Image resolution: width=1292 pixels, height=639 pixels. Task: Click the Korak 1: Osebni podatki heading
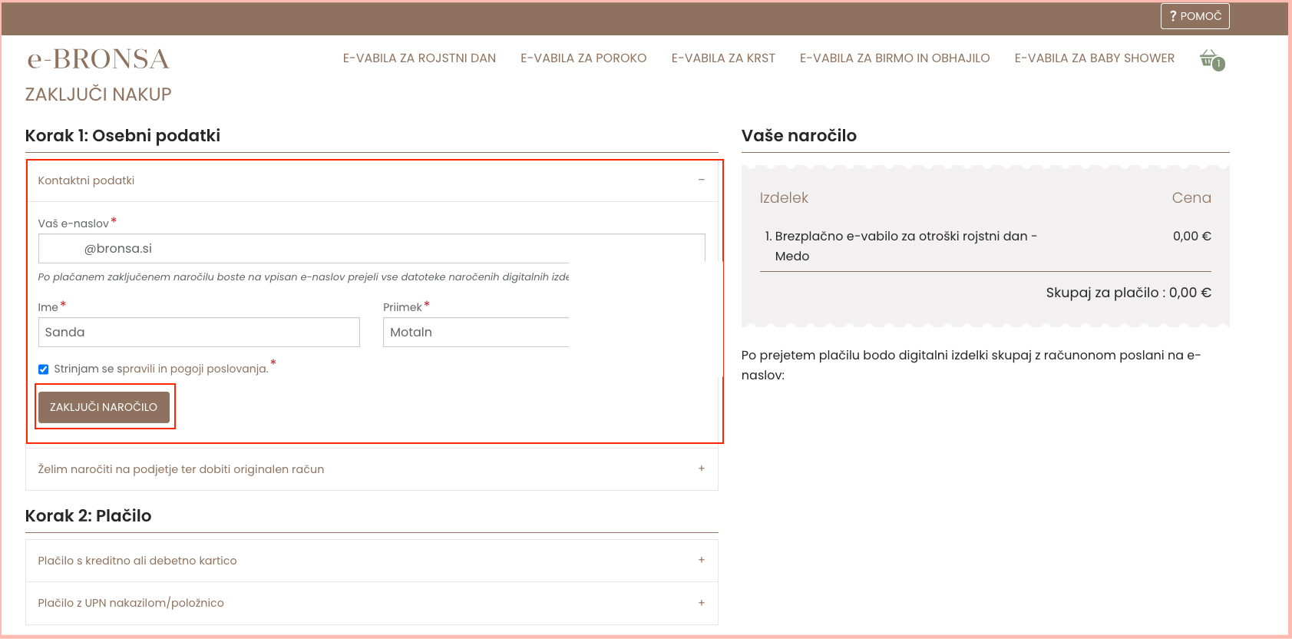point(123,136)
